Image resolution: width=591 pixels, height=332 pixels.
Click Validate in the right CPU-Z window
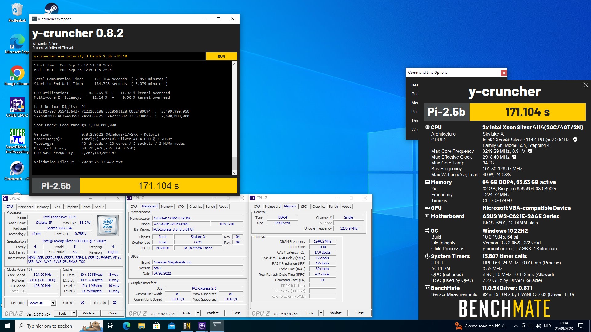[x=336, y=313]
